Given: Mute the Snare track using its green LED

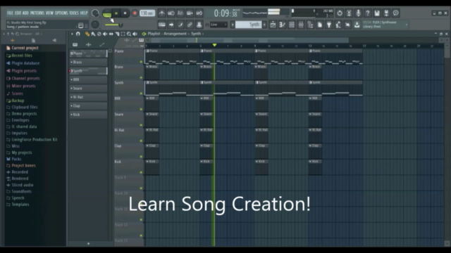Looking at the screenshot, I should (141, 125).
